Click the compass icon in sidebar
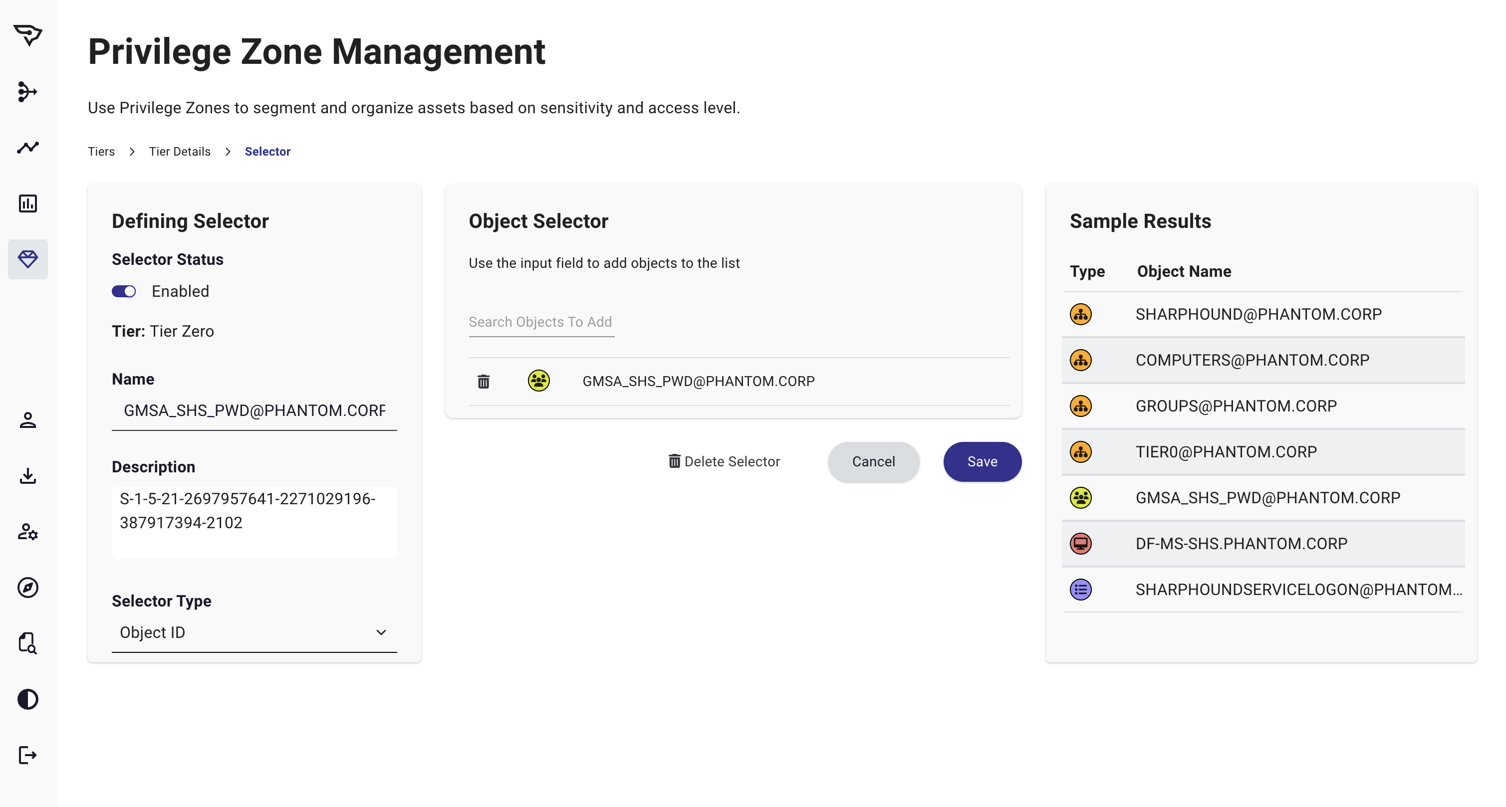1506x807 pixels. point(27,587)
